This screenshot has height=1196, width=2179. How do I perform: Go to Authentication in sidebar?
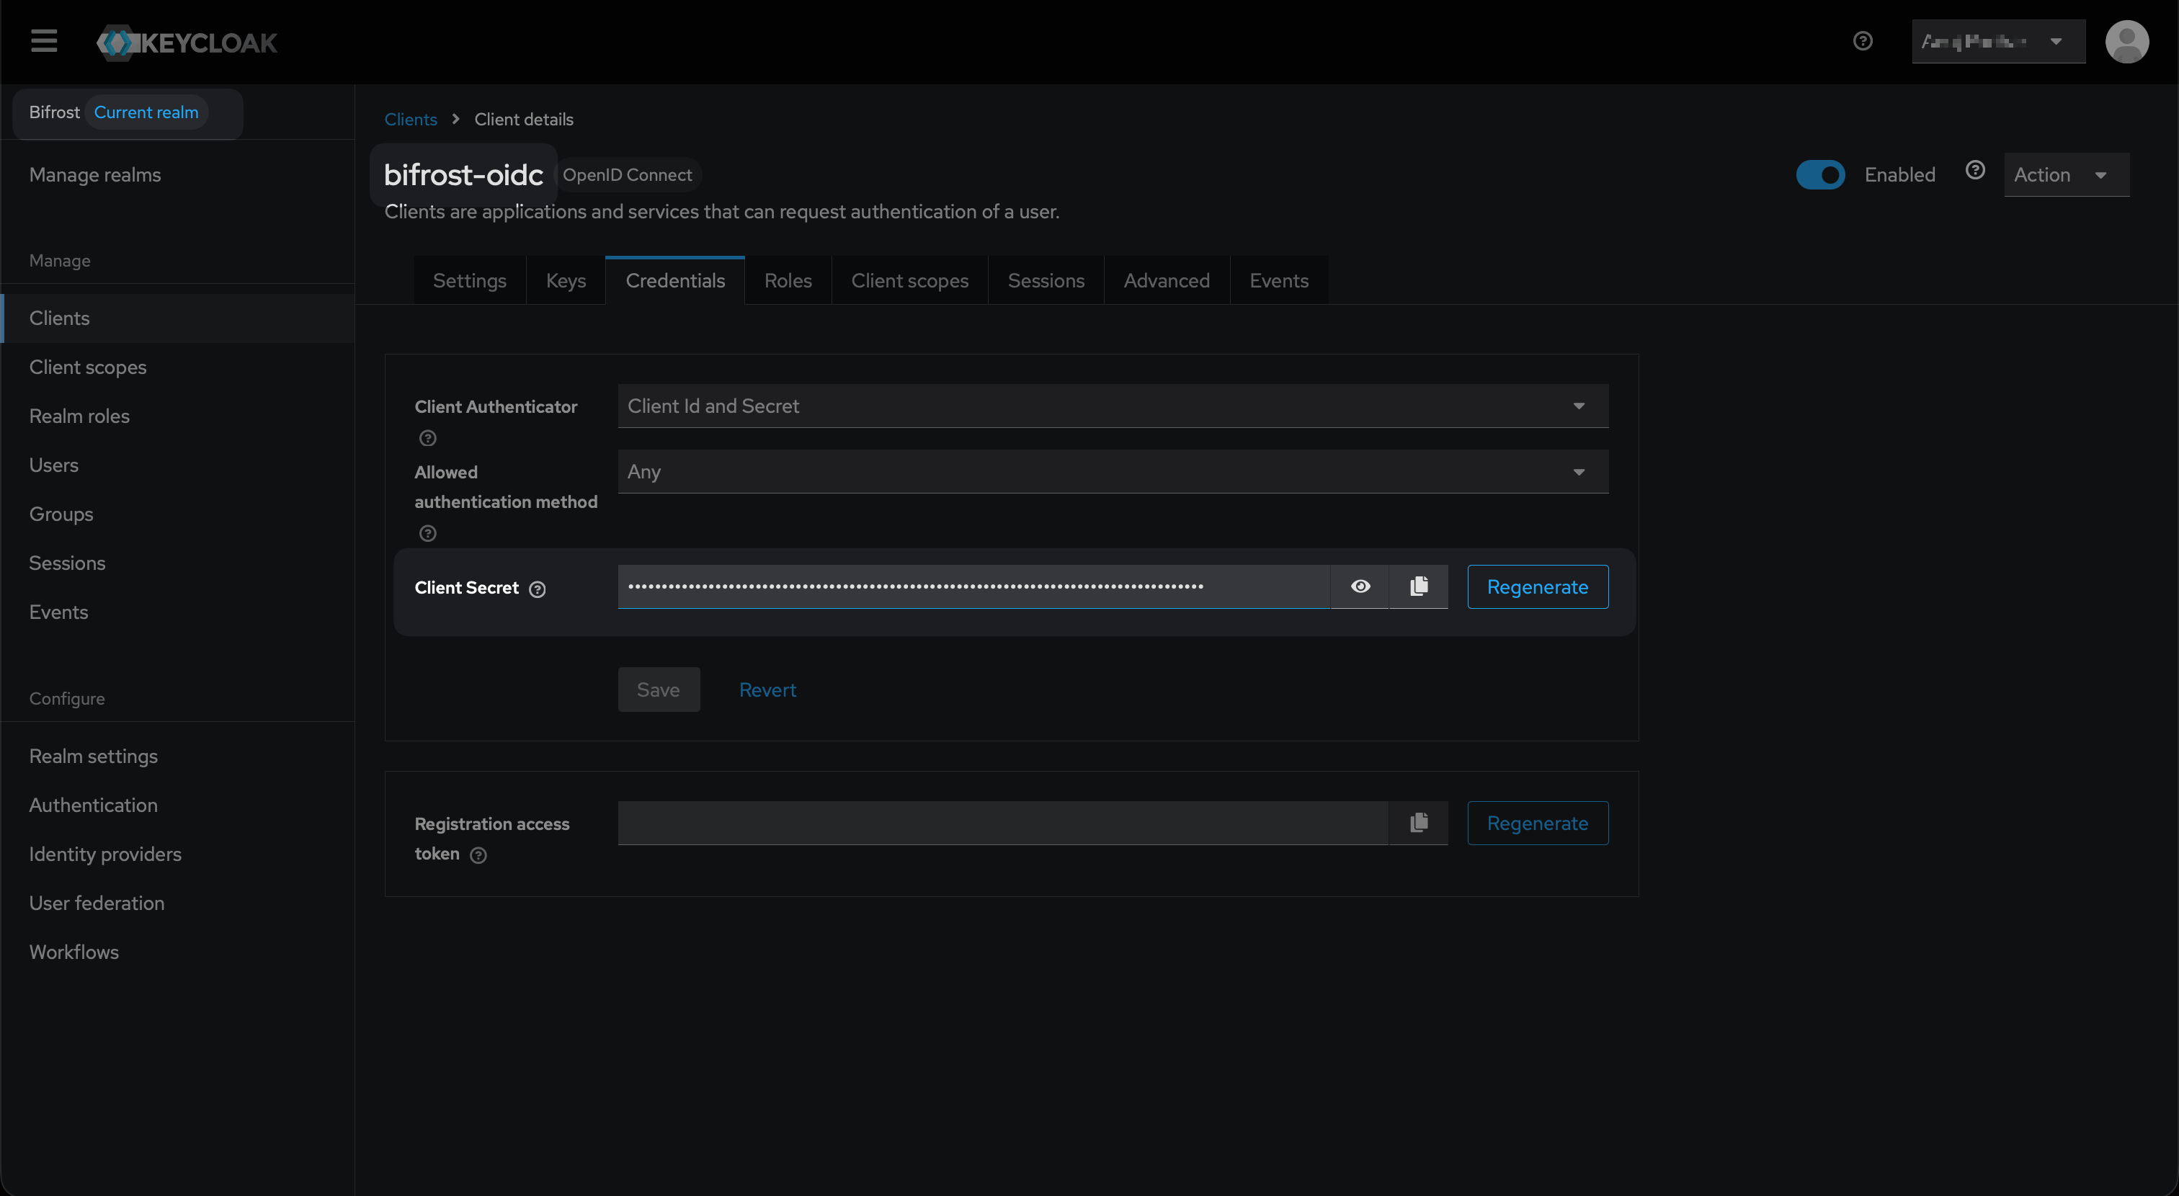pos(178,805)
